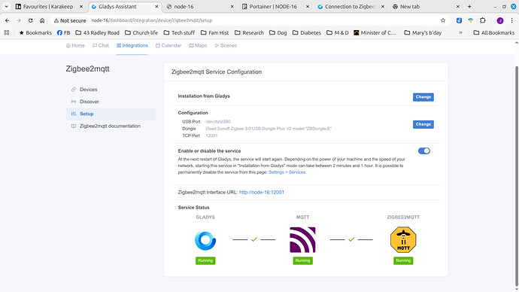This screenshot has width=519, height=292.
Task: Follow the Settings > Services link
Action: click(x=287, y=172)
